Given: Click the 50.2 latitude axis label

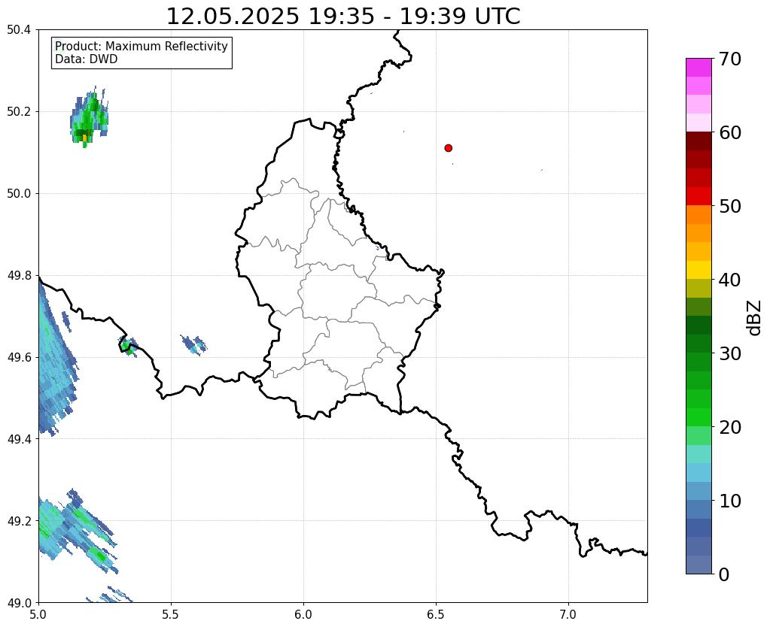Looking at the screenshot, I should (19, 112).
